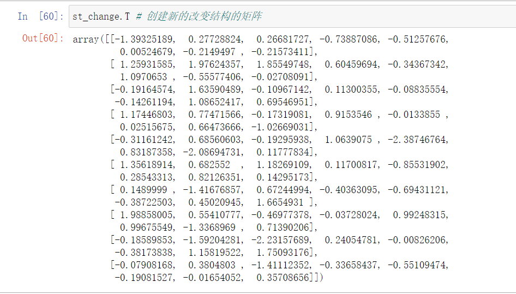Click value 1.35618914
Viewport: 516px width, 294px height.
click(x=146, y=165)
